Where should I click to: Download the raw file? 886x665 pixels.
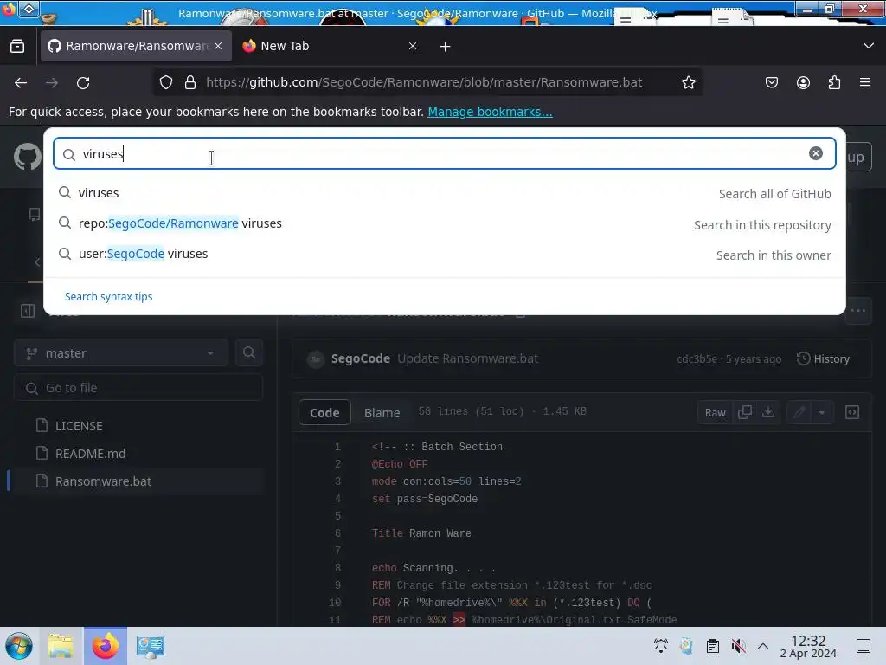[x=768, y=412]
